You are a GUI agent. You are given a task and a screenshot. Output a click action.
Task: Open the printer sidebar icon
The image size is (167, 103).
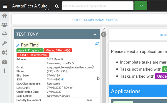[x=4, y=34]
